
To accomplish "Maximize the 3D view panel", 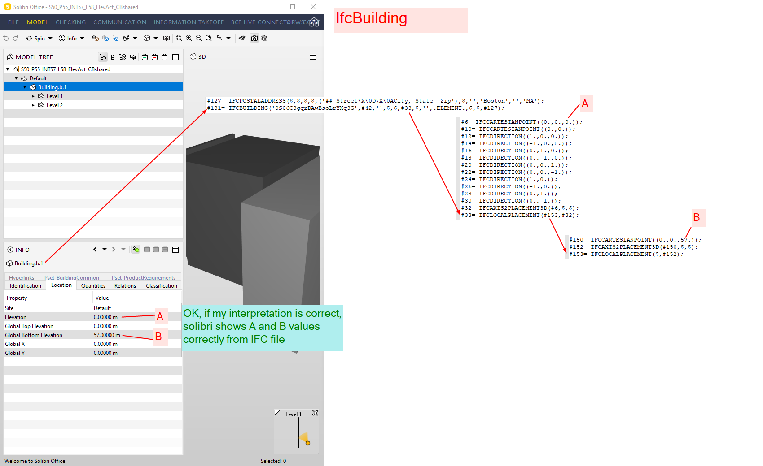I will click(x=313, y=56).
